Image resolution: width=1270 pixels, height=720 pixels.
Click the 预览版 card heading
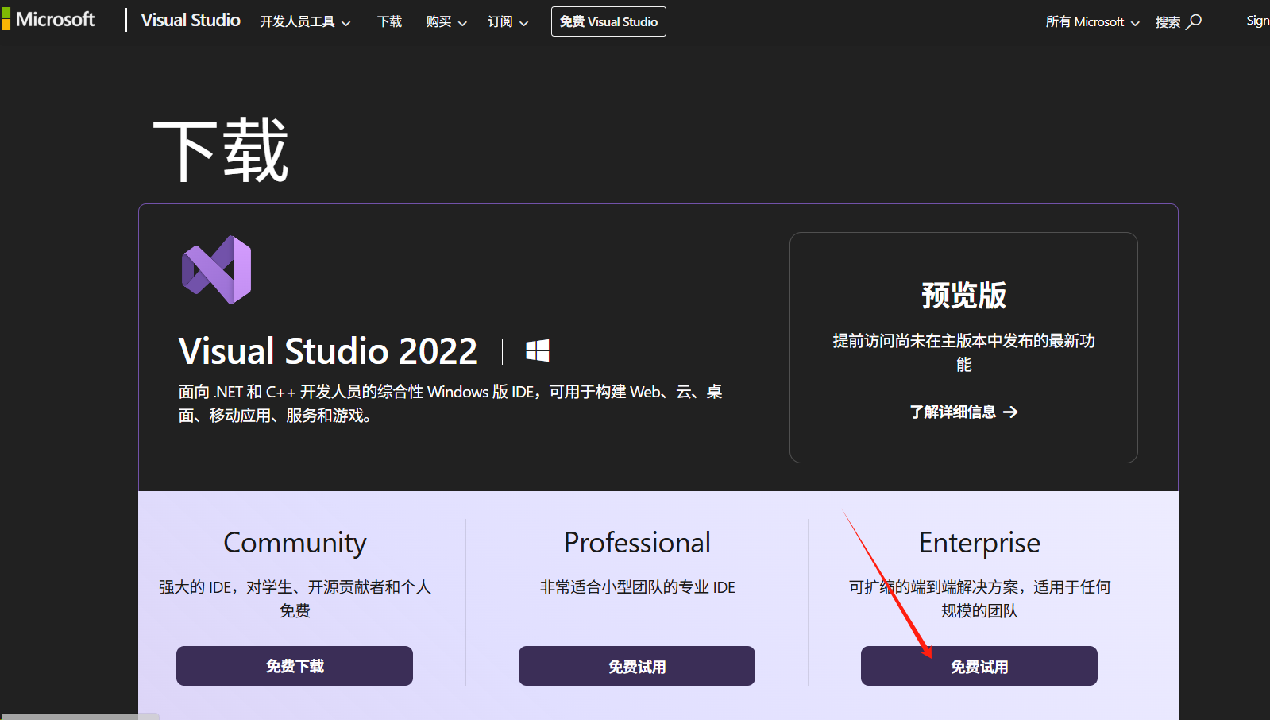963,295
